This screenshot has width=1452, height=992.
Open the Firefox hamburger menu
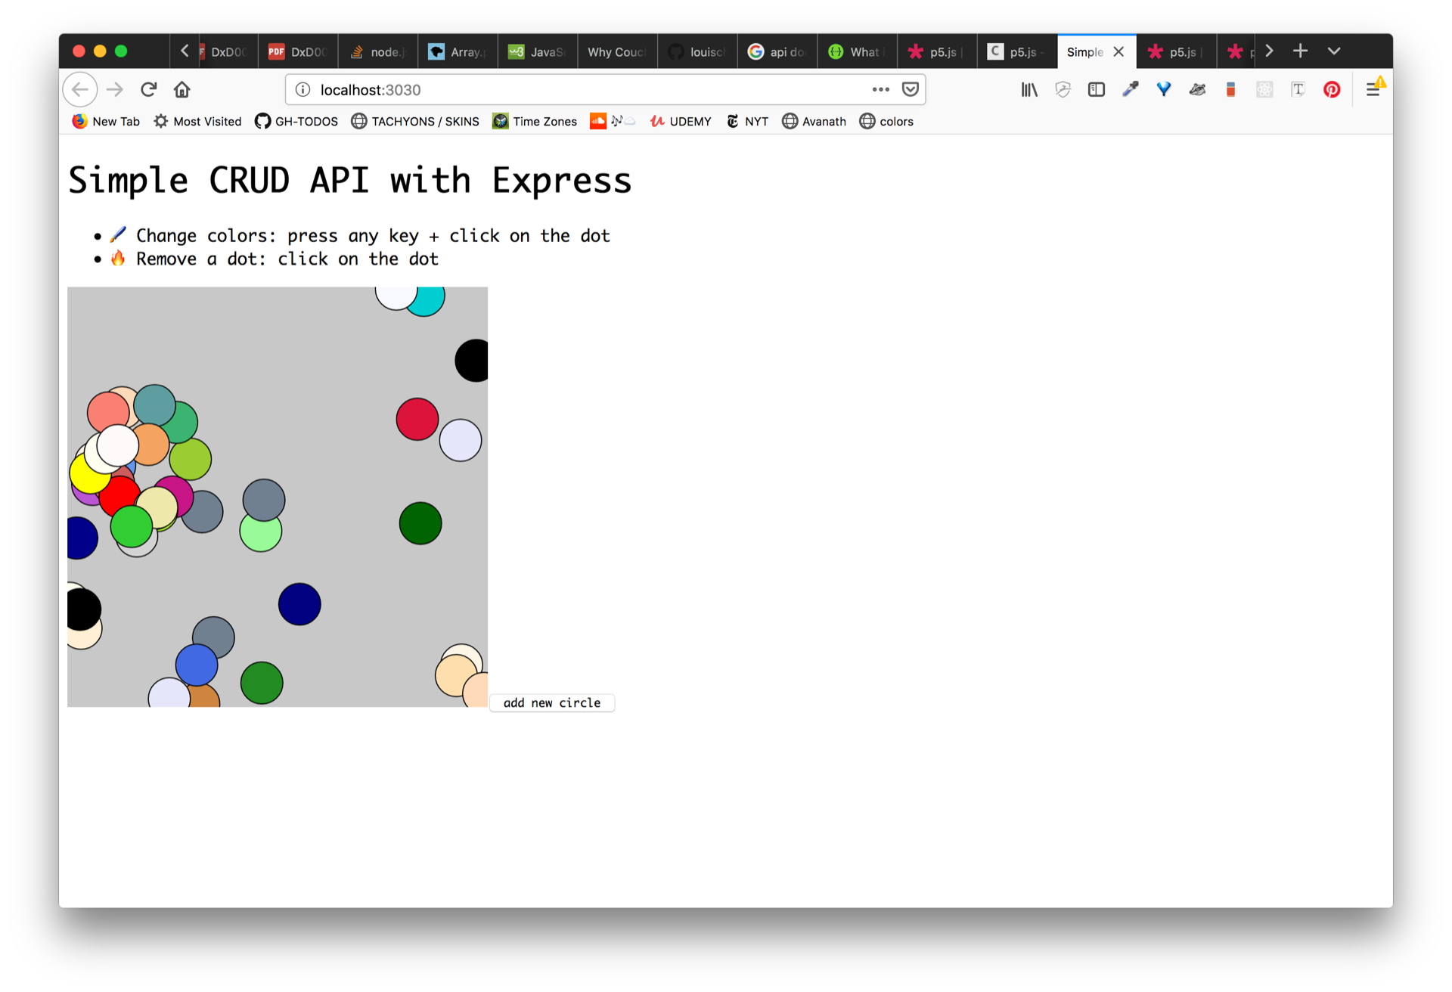click(1373, 90)
